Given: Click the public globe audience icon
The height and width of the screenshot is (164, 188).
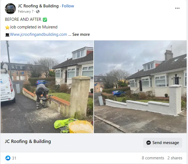Looking at the screenshot, I should point(38,11).
